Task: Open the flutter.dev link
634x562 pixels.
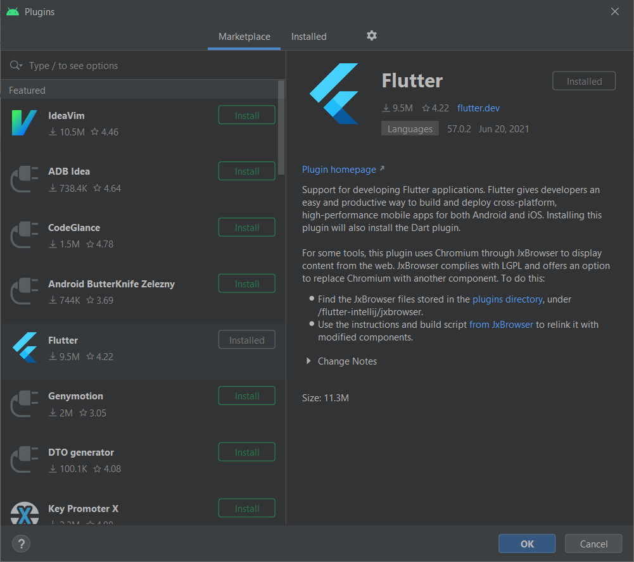Action: coord(478,108)
